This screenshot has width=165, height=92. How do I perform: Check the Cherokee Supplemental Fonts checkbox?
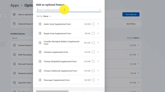93,52
